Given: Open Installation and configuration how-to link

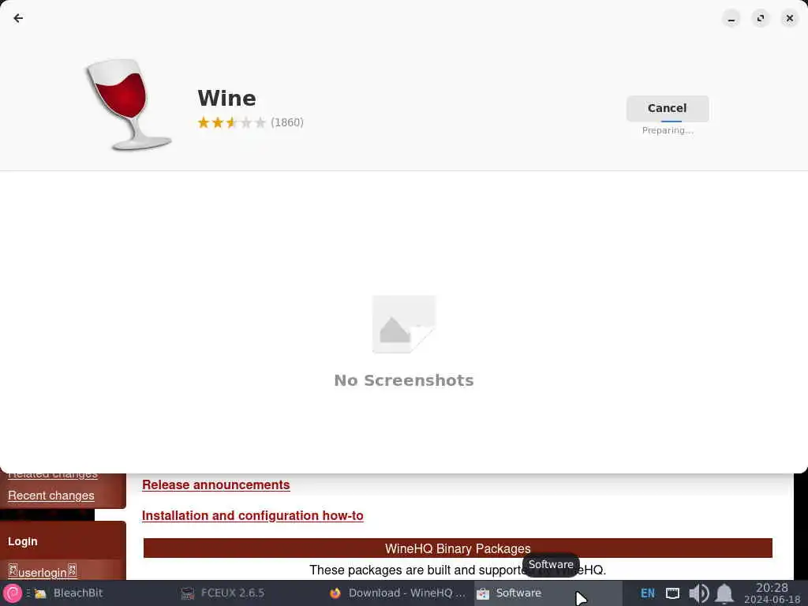Looking at the screenshot, I should click(252, 516).
